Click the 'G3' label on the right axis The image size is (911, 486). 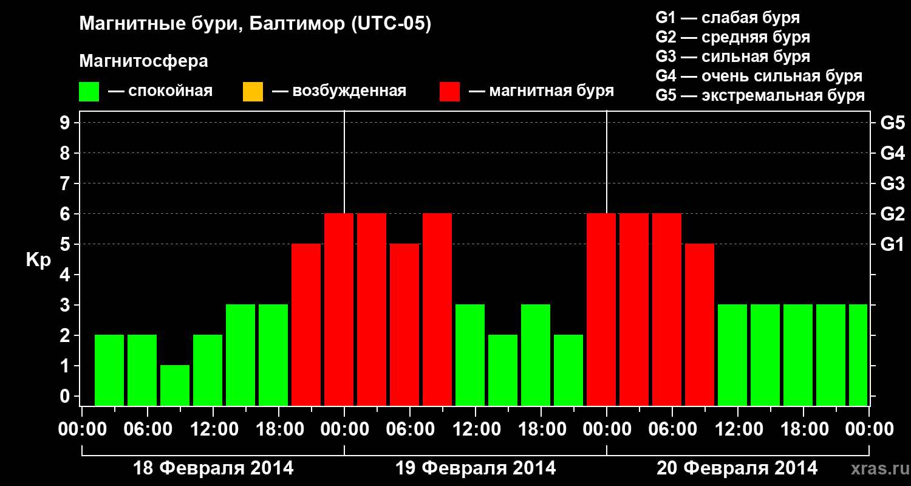(892, 183)
